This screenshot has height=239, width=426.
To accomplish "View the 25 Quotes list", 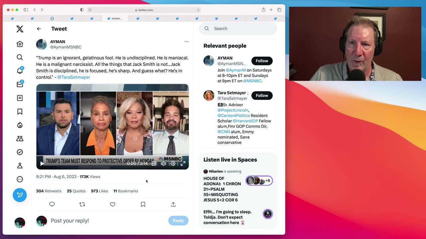I will pos(76,191).
